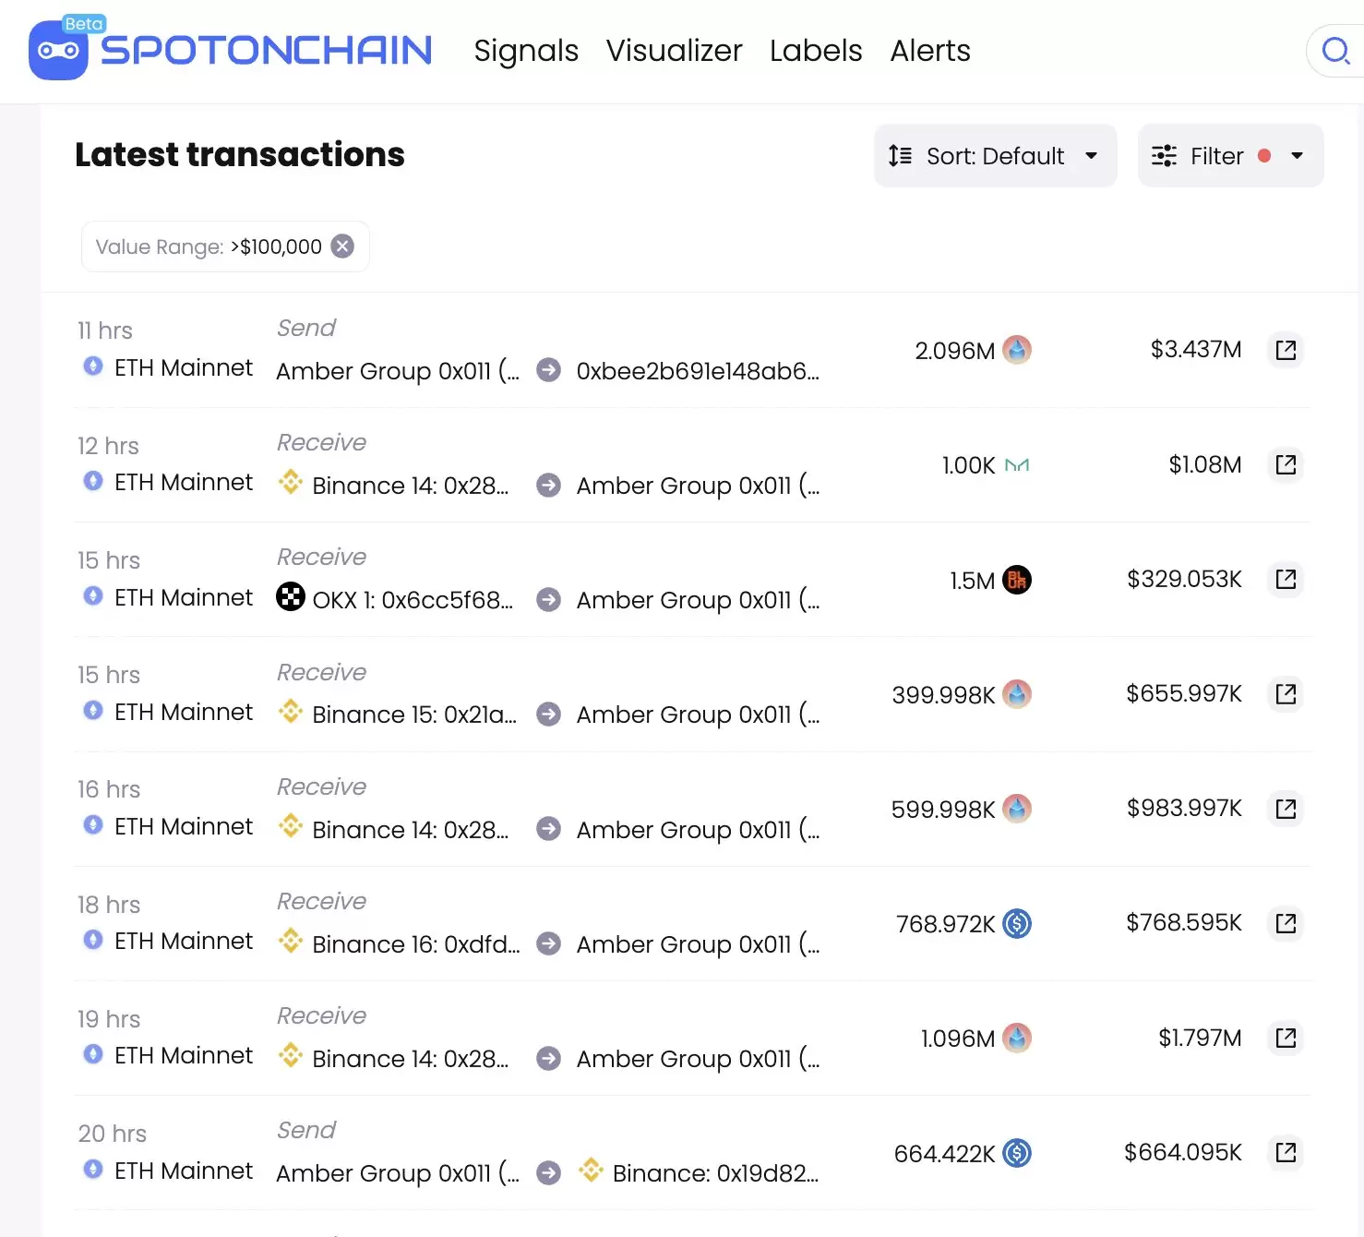Click the $983.997K value
Viewport: 1364px width, 1237px height.
[1184, 808]
